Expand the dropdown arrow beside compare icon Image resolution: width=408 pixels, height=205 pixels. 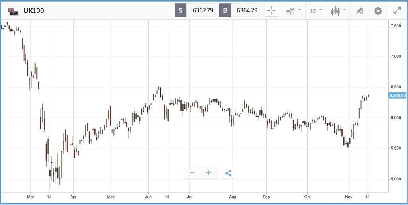(x=300, y=10)
